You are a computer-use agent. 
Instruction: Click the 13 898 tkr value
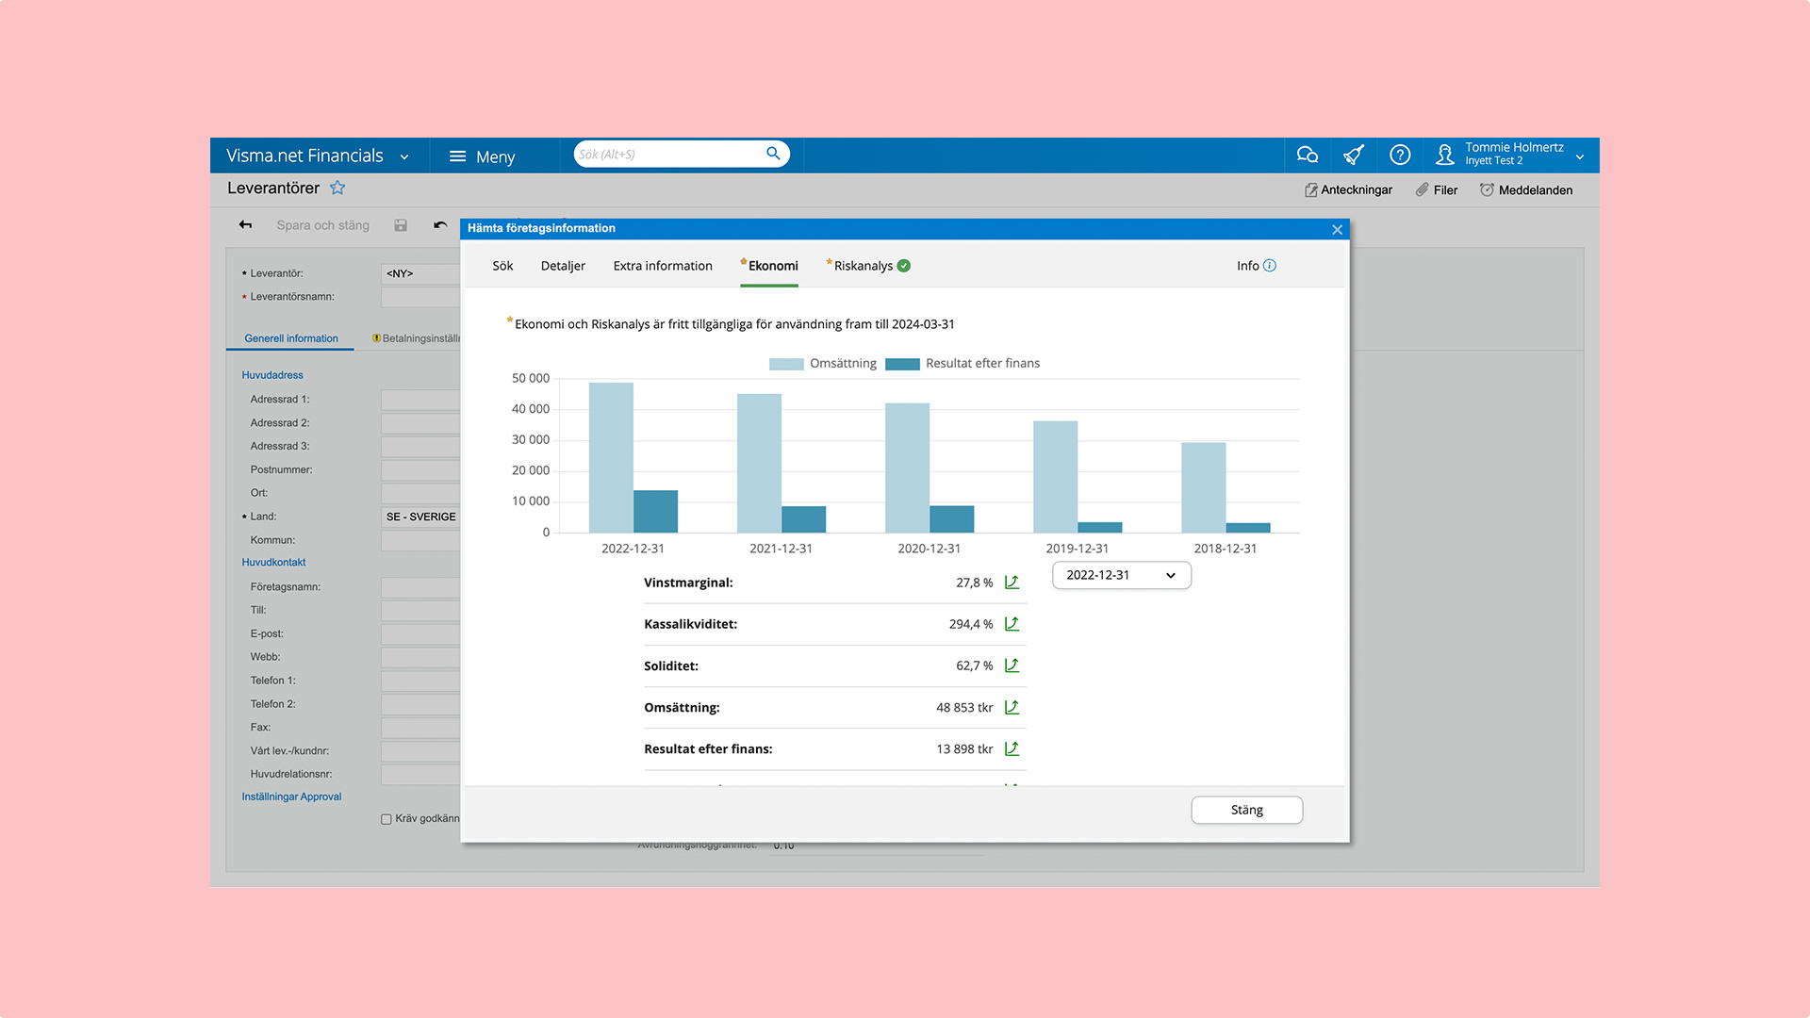pos(964,749)
